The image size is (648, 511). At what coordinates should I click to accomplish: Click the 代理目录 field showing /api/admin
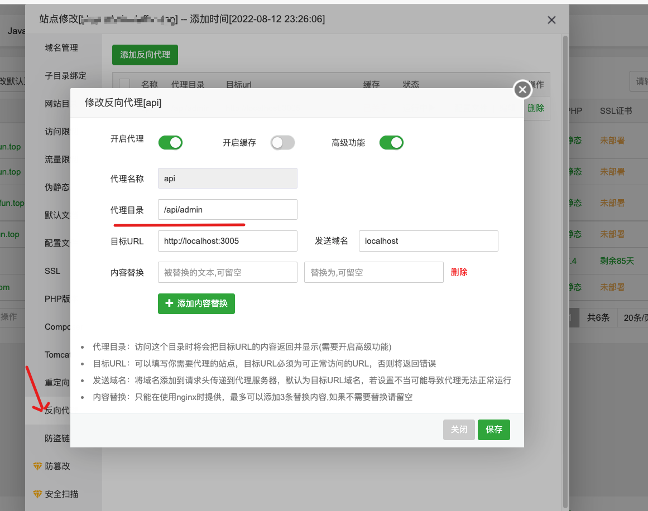[x=227, y=210]
